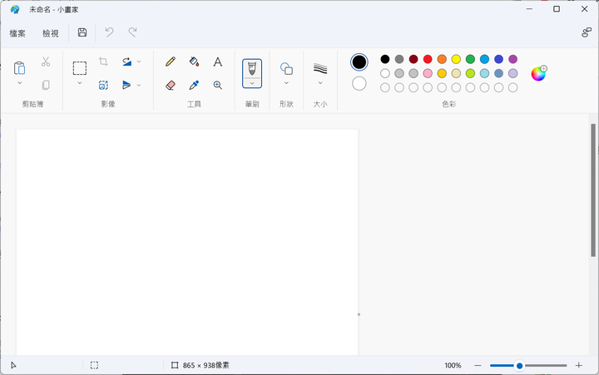Select the Eraser tool

pos(171,85)
